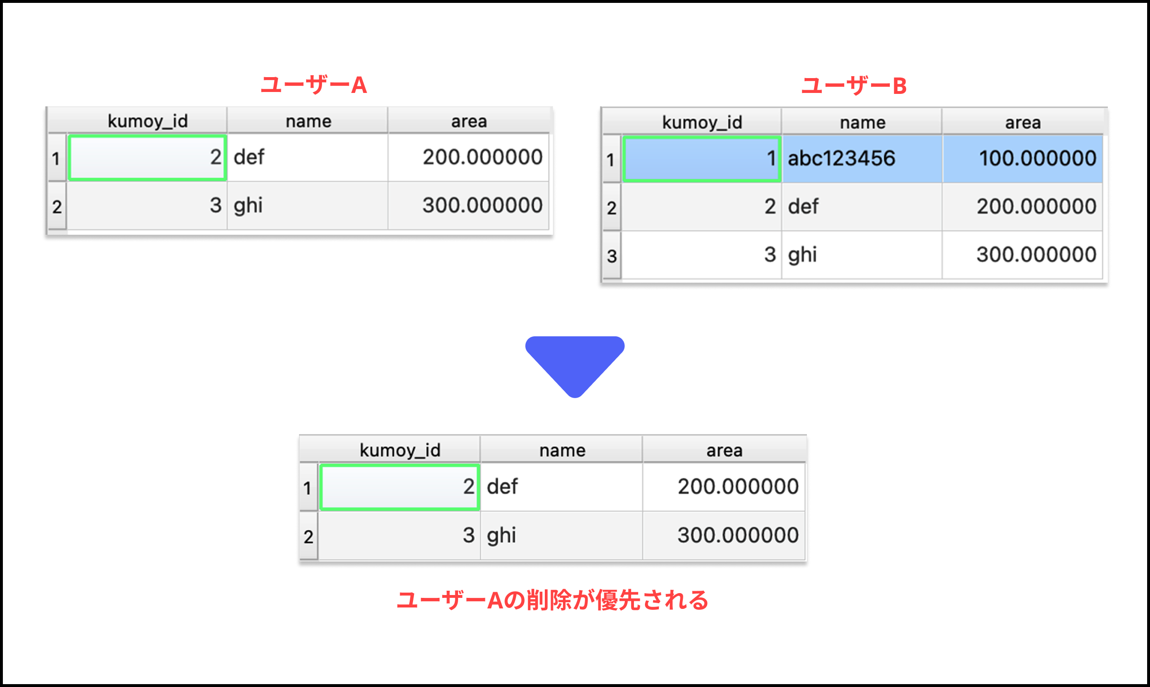
Task: Click name column header in User A table
Action: point(308,121)
